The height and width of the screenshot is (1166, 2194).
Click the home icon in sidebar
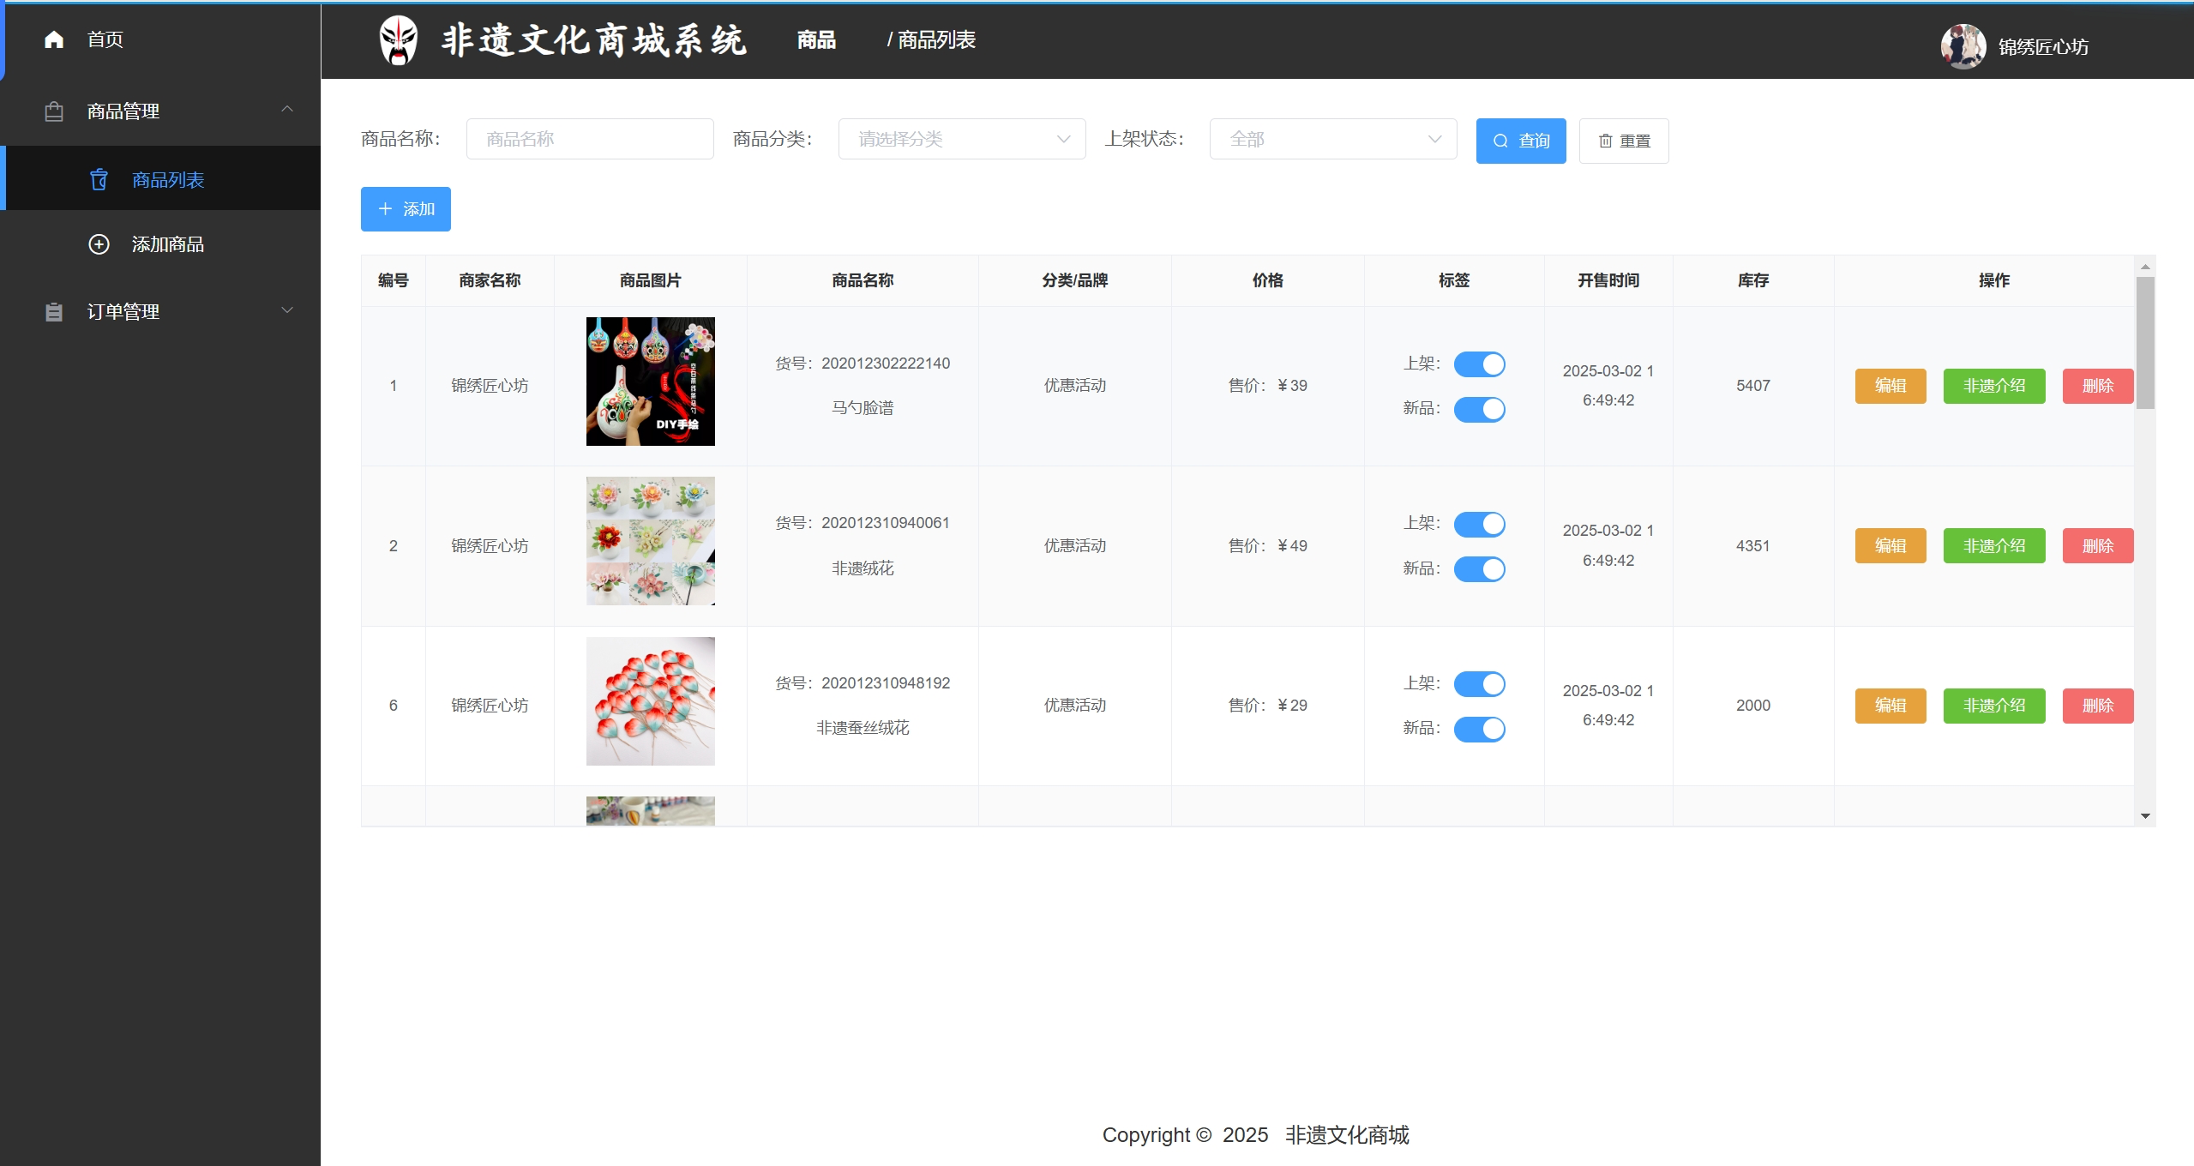(x=54, y=39)
